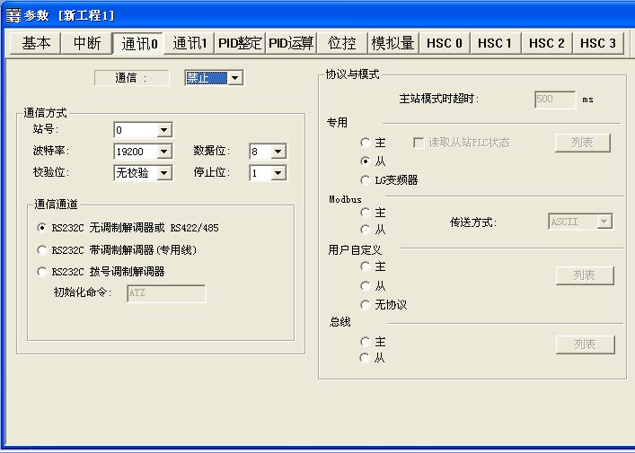Open the HSC 0 tab
The width and height of the screenshot is (635, 453).
445,43
